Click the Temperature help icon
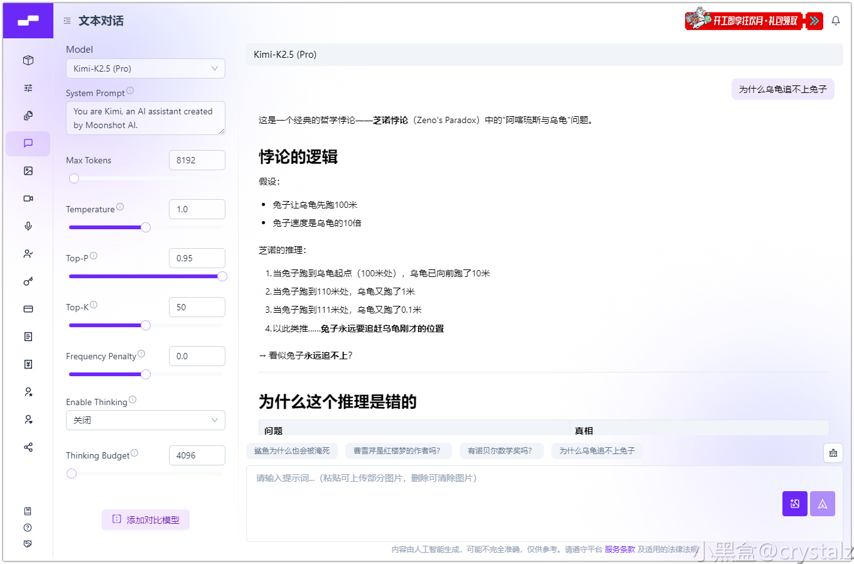This screenshot has width=854, height=564. pos(120,207)
